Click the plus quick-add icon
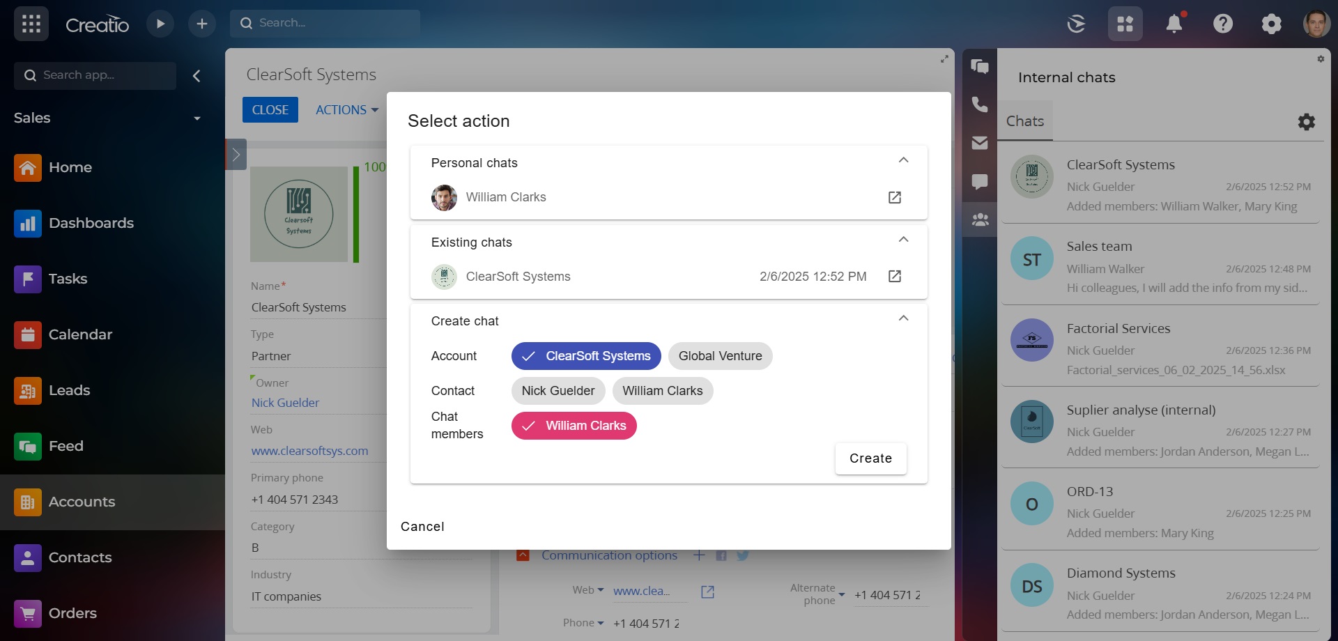 pos(202,24)
